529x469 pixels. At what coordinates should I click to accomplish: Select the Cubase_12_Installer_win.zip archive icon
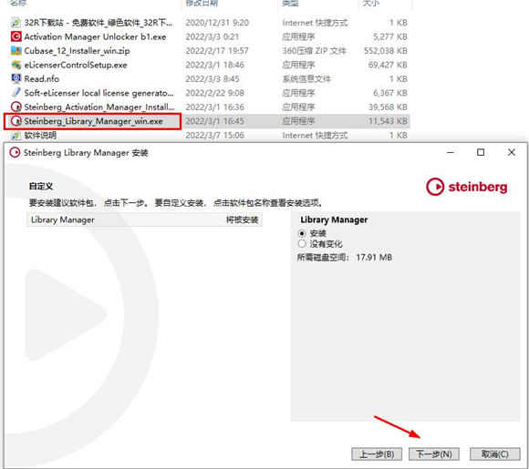click(x=16, y=50)
